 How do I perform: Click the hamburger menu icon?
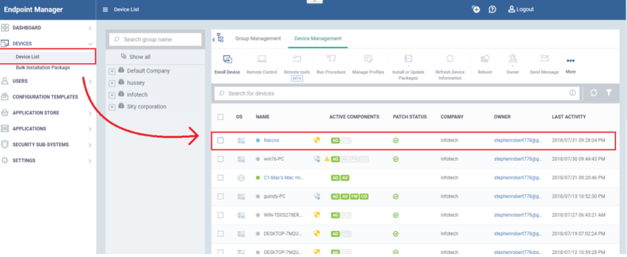point(105,10)
